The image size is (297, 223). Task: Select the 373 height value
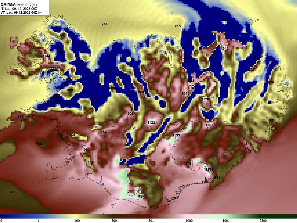(x=188, y=164)
